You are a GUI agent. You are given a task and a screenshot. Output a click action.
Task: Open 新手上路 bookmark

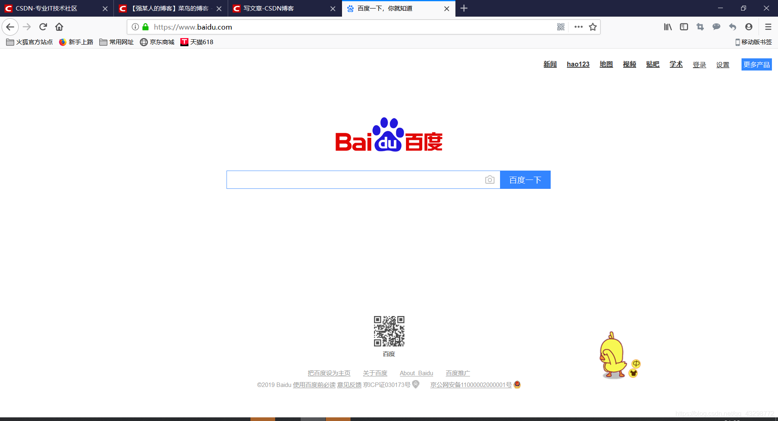point(76,42)
